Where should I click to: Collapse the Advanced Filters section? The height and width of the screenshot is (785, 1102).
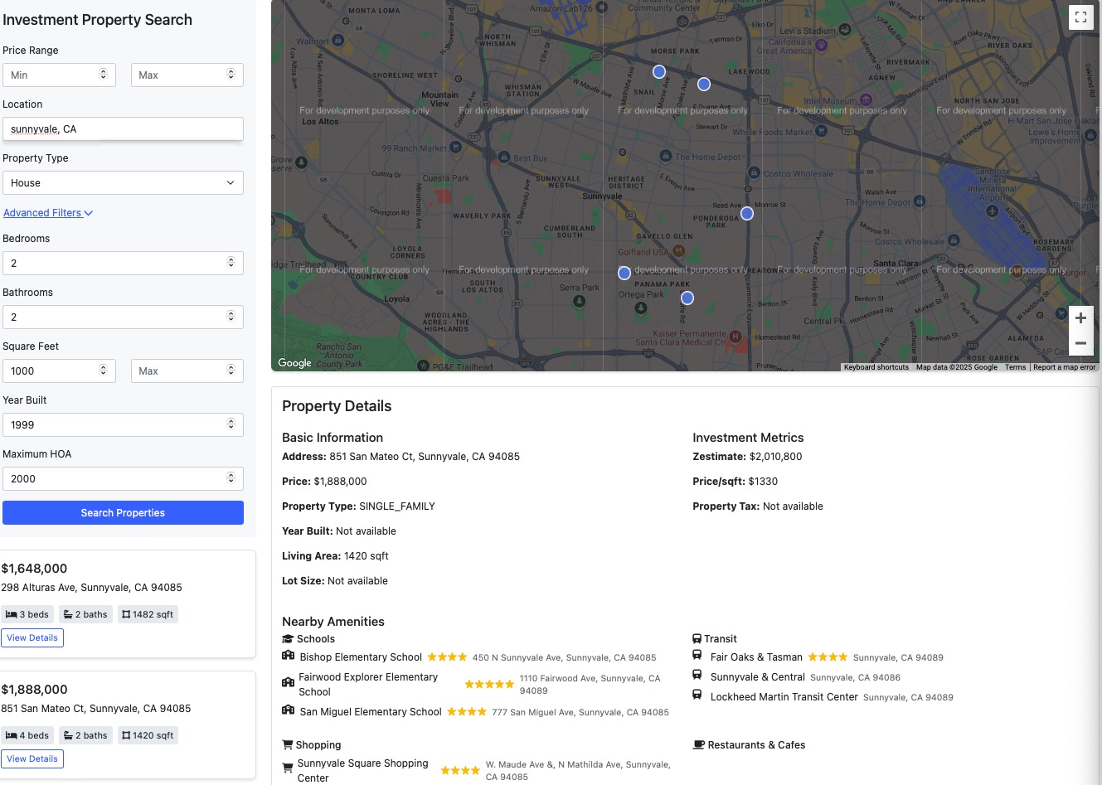click(x=48, y=213)
